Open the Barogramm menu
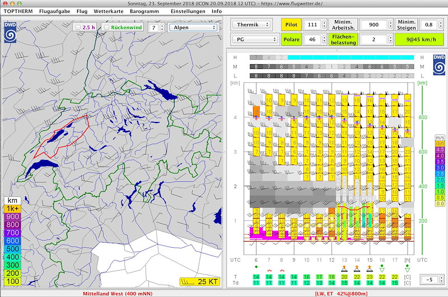448x297 pixels. coord(144,11)
